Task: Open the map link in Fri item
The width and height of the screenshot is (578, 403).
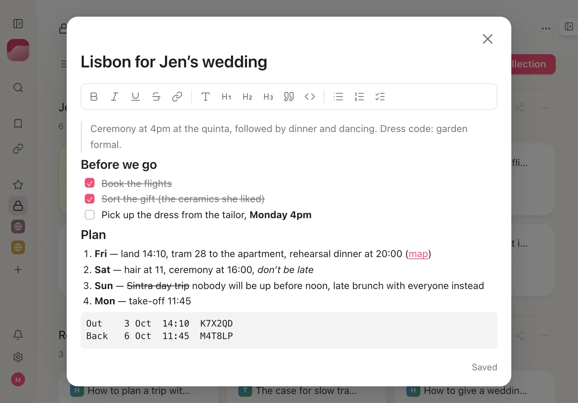Action: [418, 254]
